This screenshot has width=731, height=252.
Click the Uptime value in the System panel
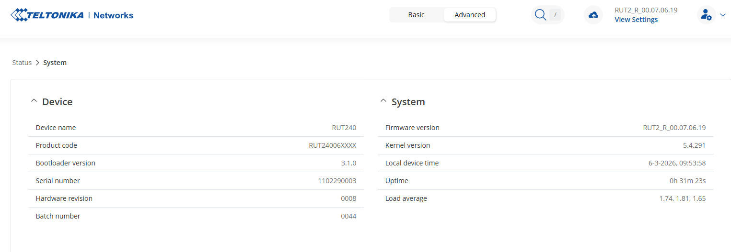pyautogui.click(x=687, y=181)
